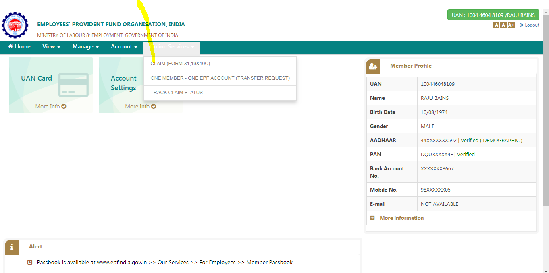Click the Gender value MALE
The height and width of the screenshot is (273, 549).
[x=428, y=126]
